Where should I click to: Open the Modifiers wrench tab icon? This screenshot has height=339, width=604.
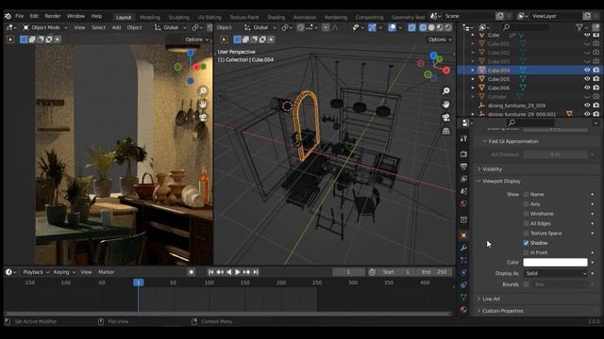(x=463, y=248)
